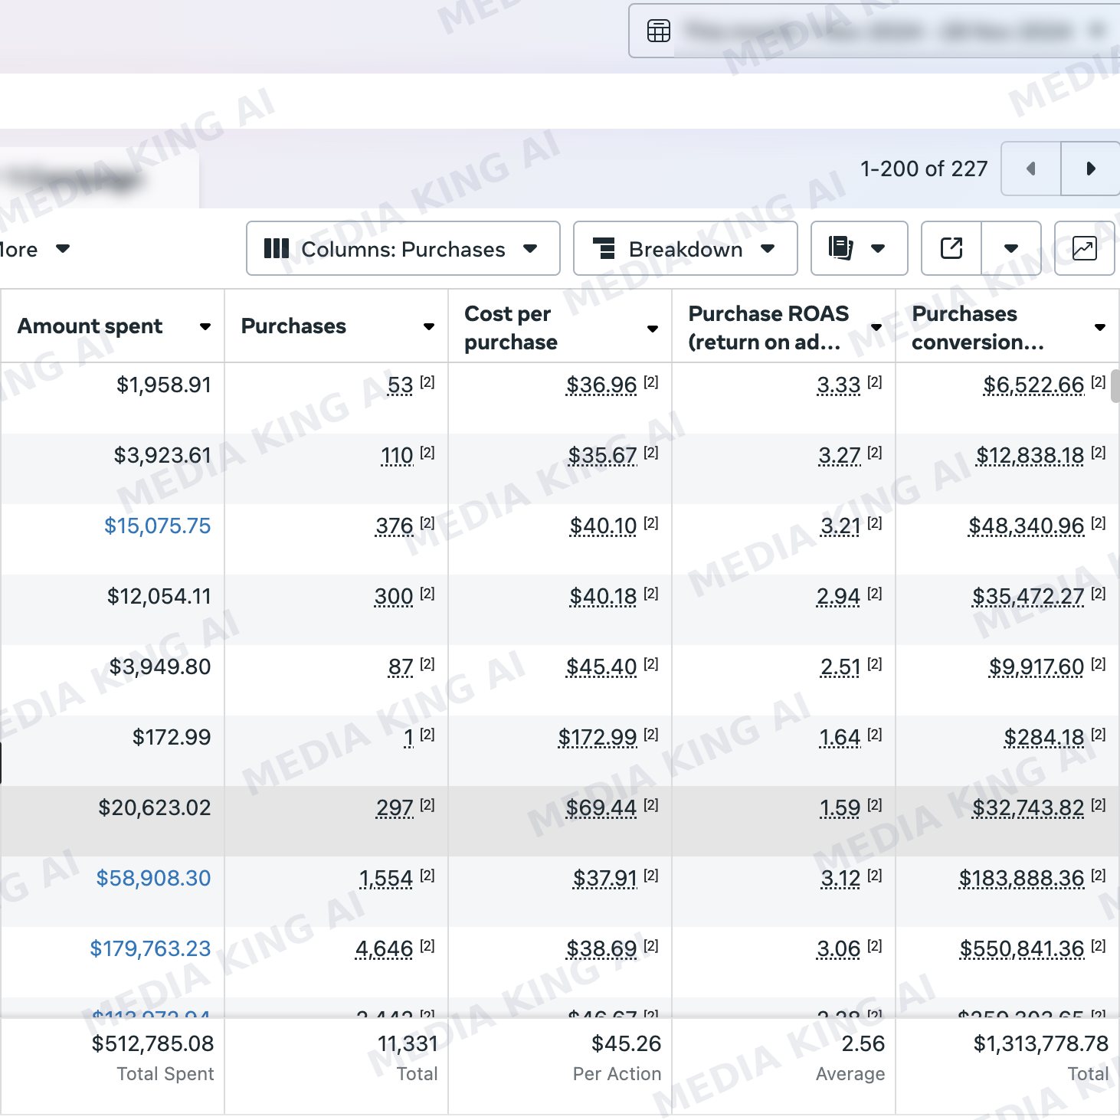Select the 3.33 ROAS value
This screenshot has height=1120, width=1120.
(839, 385)
